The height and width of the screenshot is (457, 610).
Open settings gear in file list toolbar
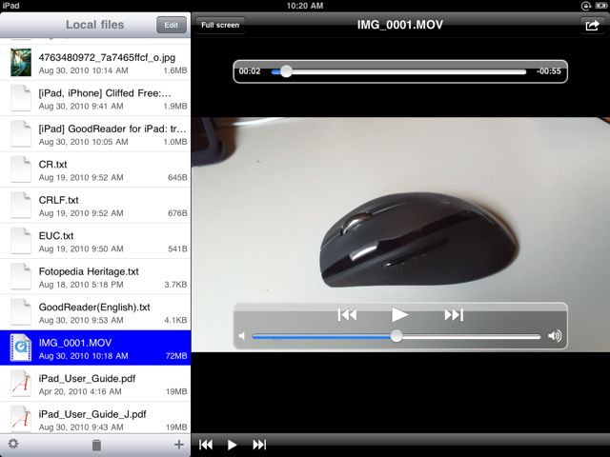[x=13, y=444]
